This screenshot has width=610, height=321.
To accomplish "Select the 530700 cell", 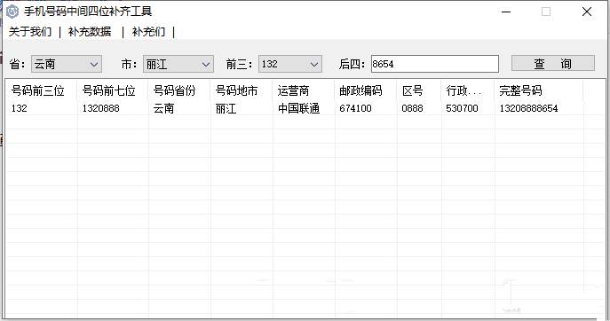I will (x=462, y=108).
